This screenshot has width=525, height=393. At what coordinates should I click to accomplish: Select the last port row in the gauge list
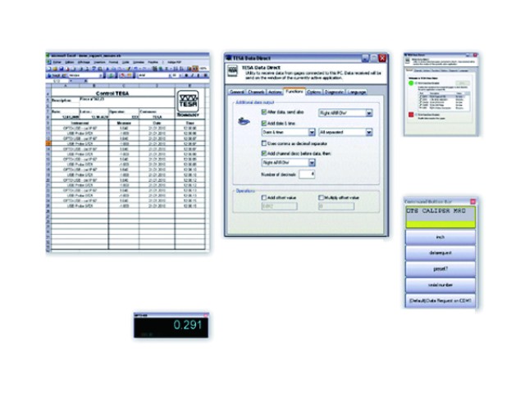pos(444,108)
